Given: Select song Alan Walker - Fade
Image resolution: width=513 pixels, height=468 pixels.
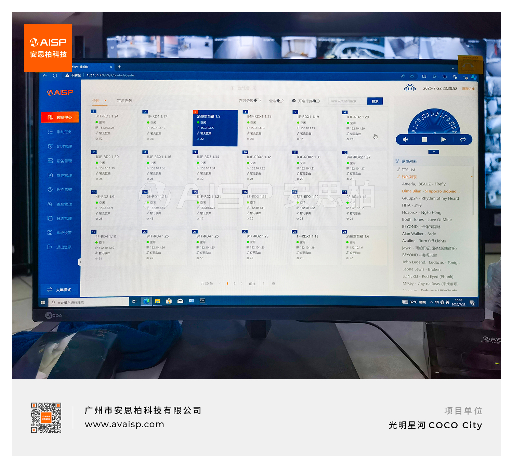Looking at the screenshot, I should tap(419, 234).
